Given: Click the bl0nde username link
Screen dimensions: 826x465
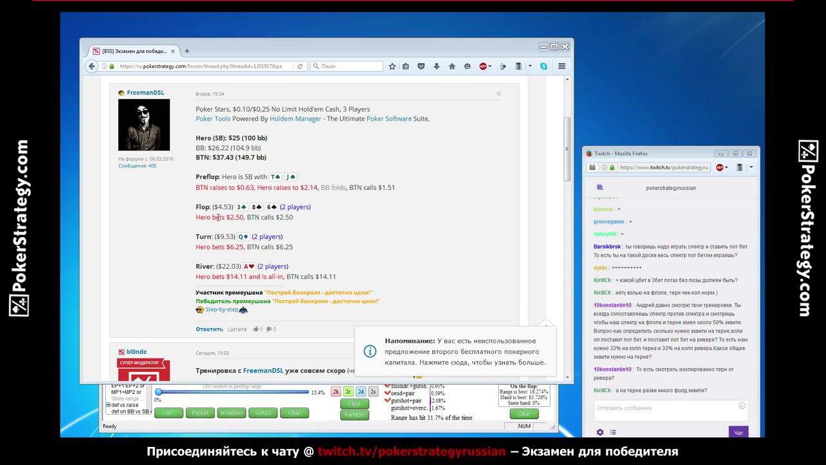Looking at the screenshot, I should click(136, 352).
